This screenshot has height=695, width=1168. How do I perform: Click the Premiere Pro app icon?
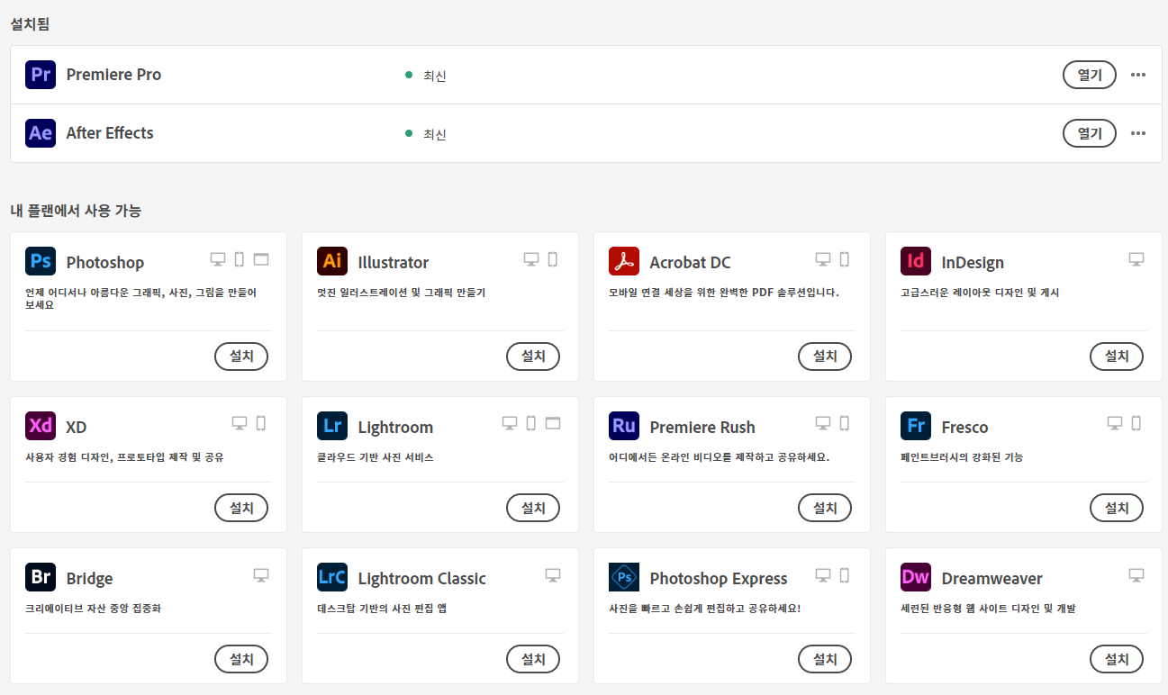pyautogui.click(x=40, y=75)
